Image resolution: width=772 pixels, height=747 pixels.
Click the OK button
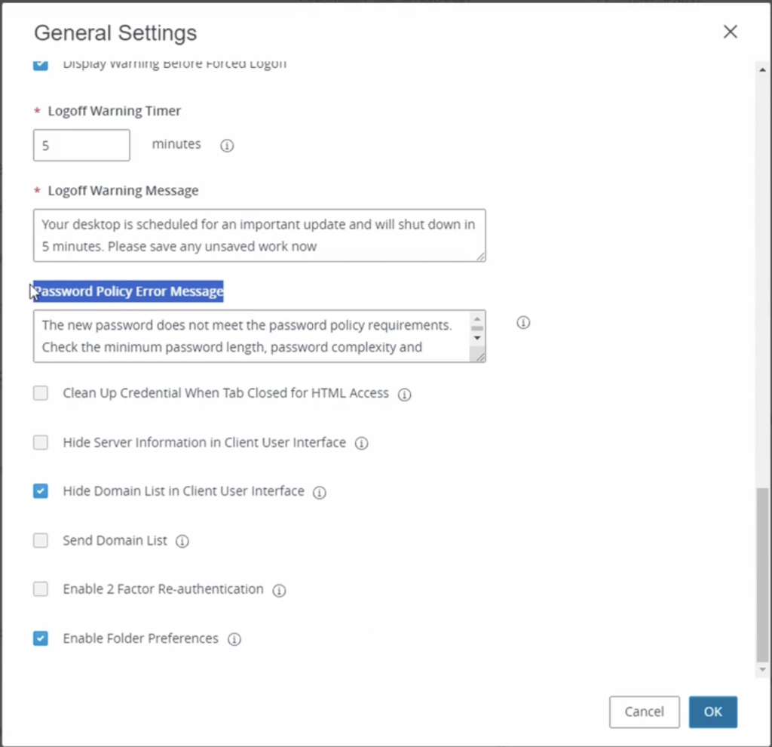tap(713, 712)
